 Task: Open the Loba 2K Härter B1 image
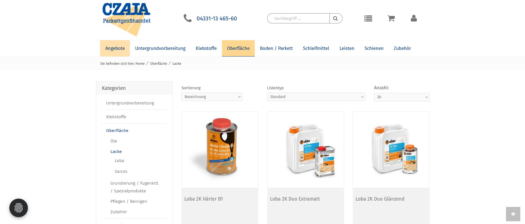click(220, 150)
